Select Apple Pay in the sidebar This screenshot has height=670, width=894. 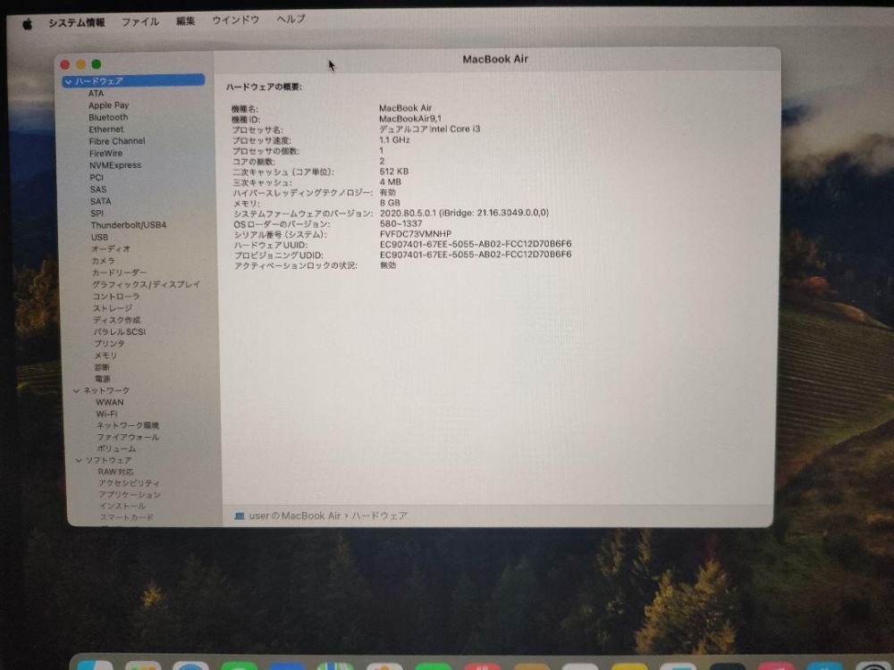[108, 105]
